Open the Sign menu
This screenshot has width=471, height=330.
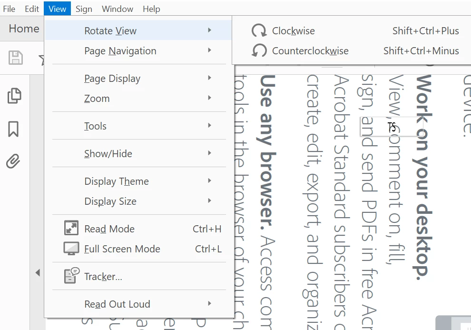click(84, 9)
